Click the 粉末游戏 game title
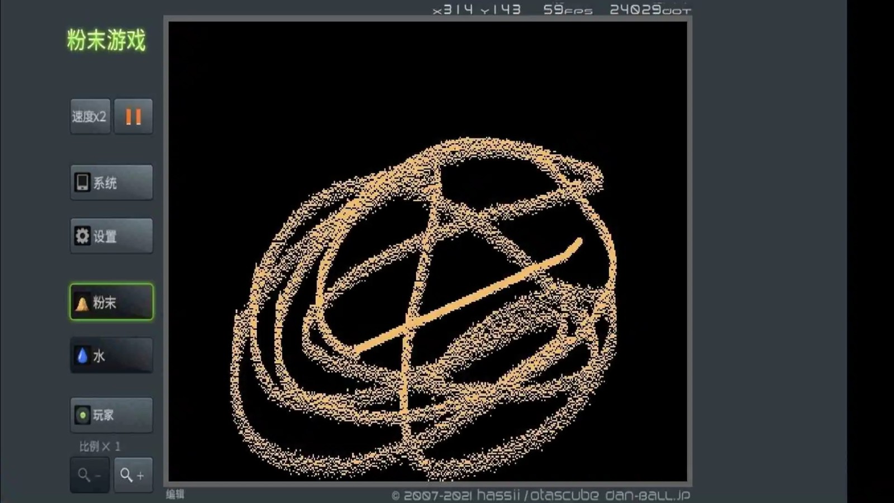 coord(106,41)
